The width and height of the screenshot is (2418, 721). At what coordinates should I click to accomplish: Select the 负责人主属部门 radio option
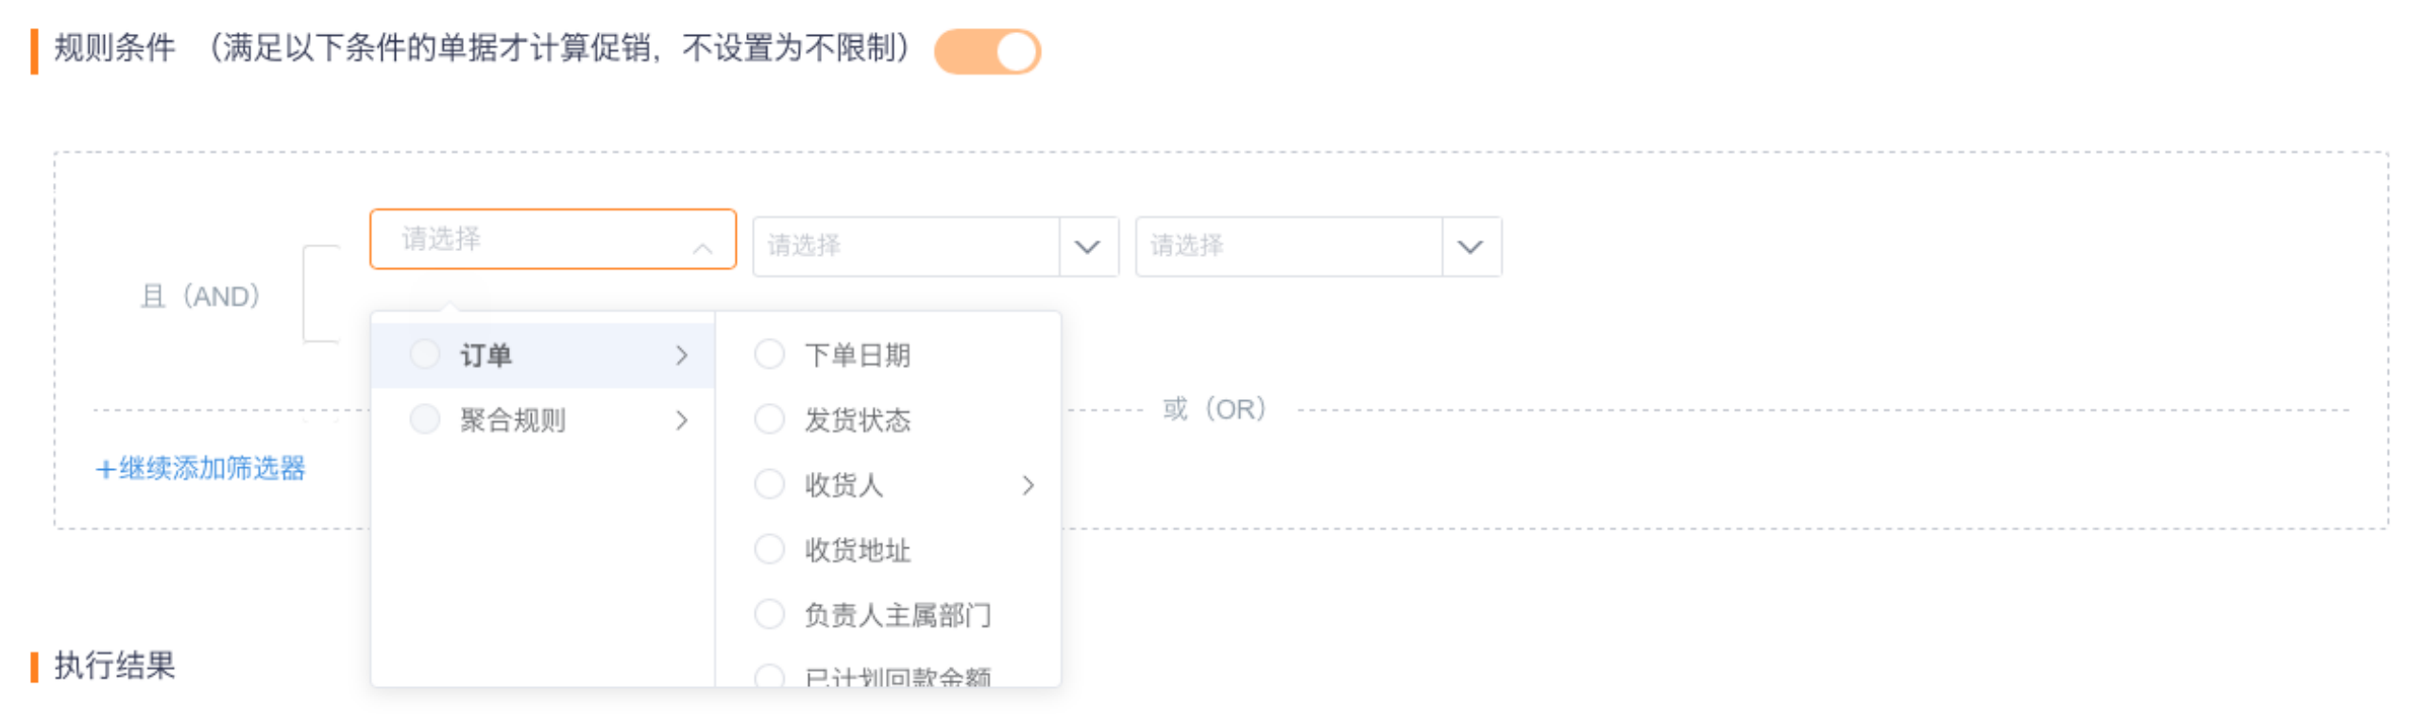pos(769,614)
